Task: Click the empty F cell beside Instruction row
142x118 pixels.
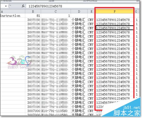Action: pos(114,16)
